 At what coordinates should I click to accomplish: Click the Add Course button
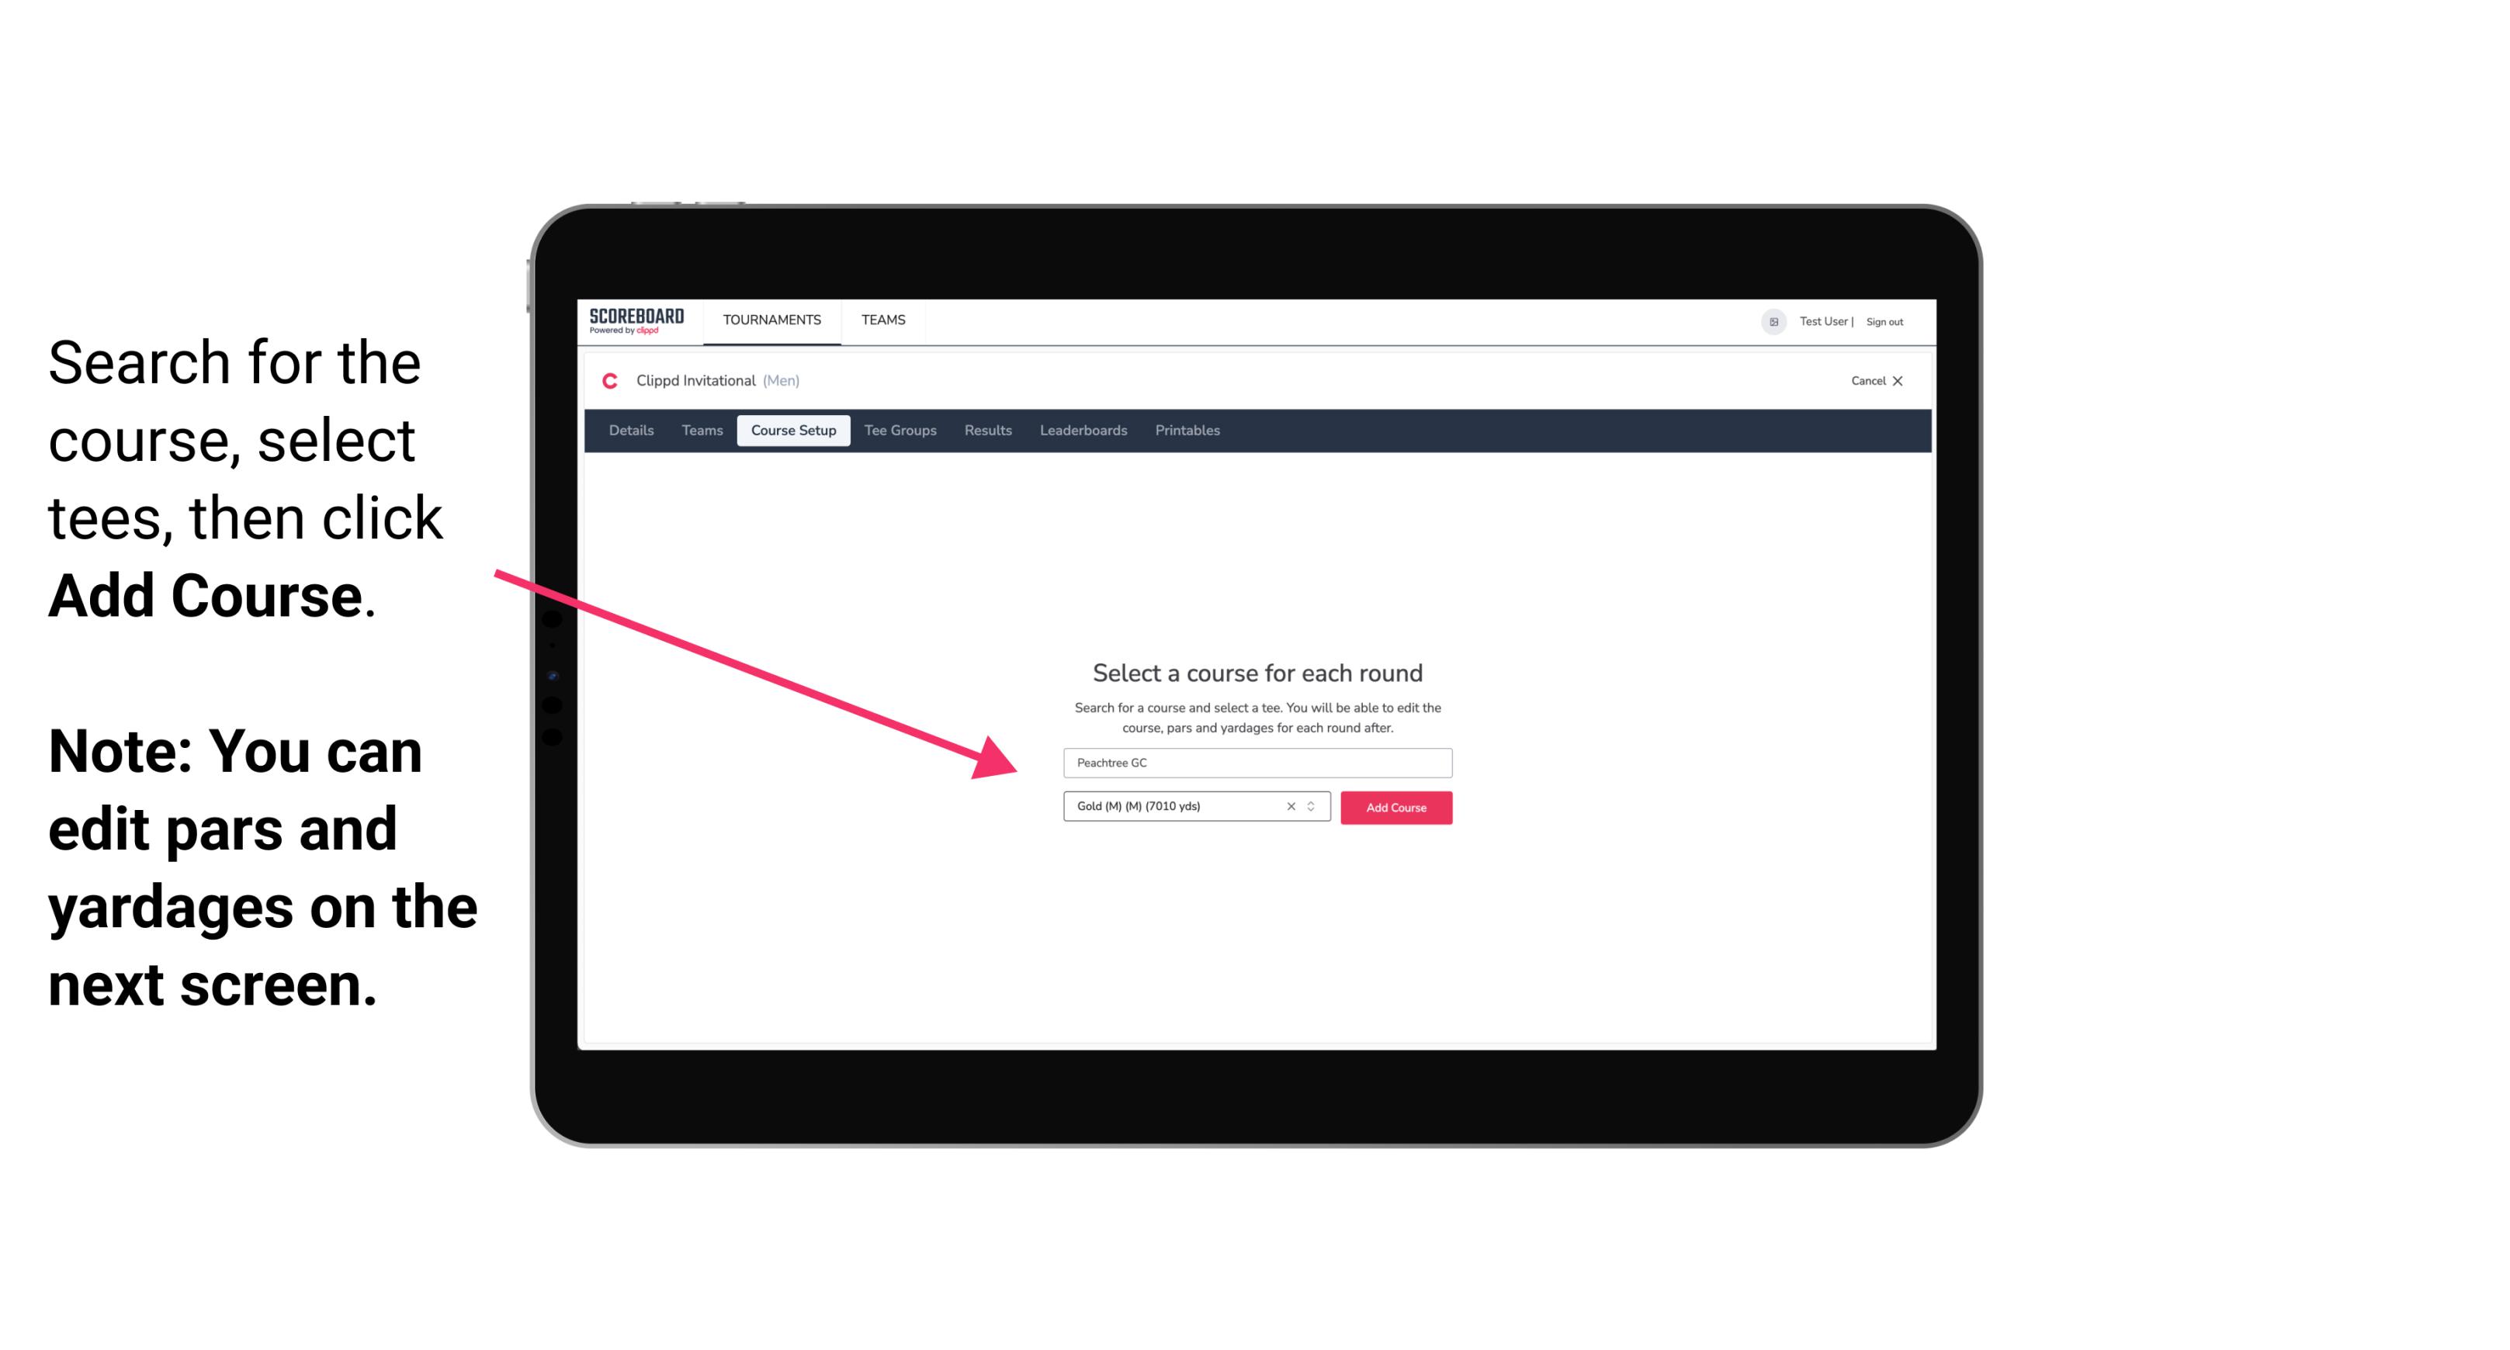tap(1393, 808)
